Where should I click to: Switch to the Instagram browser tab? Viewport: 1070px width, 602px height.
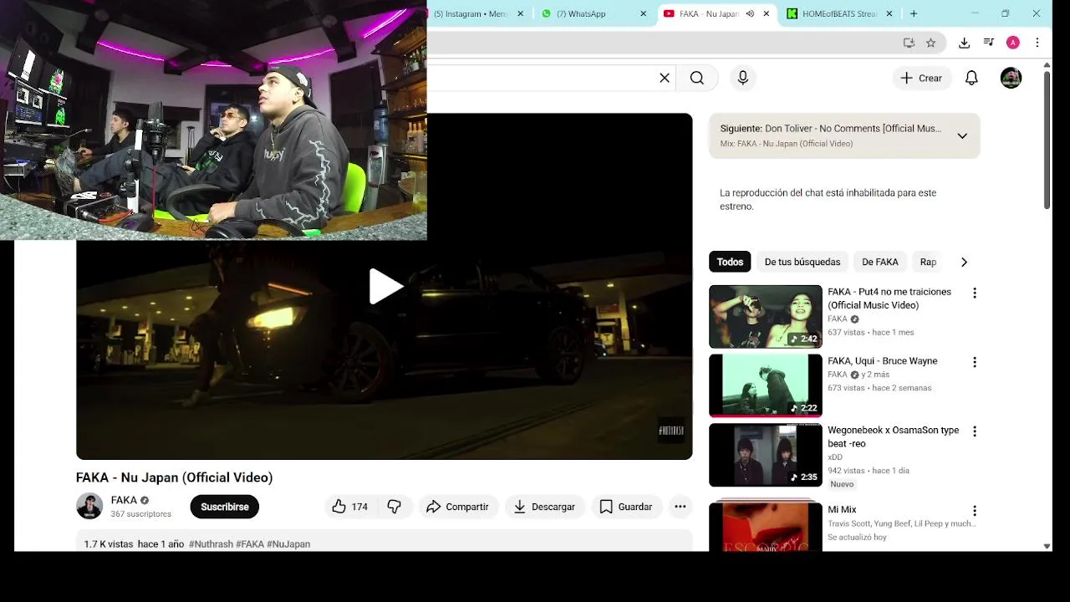tap(471, 13)
